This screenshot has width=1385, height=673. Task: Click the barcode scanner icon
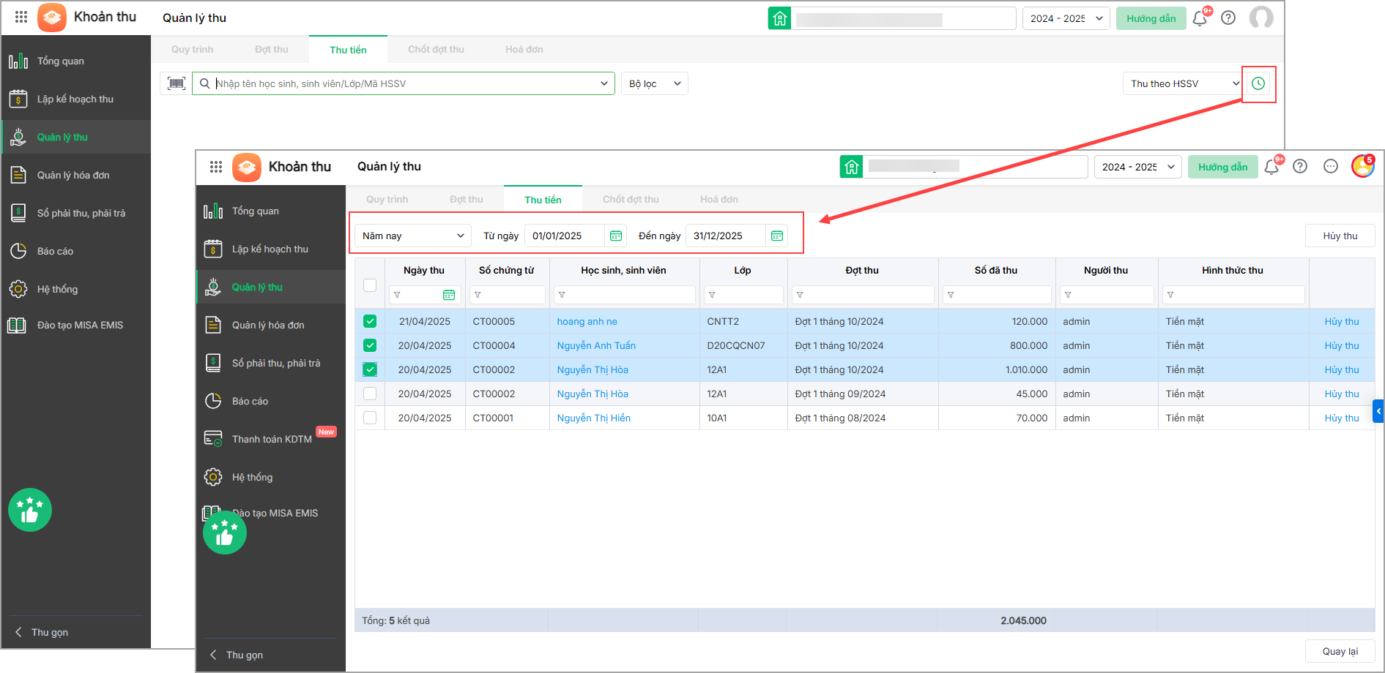(176, 83)
